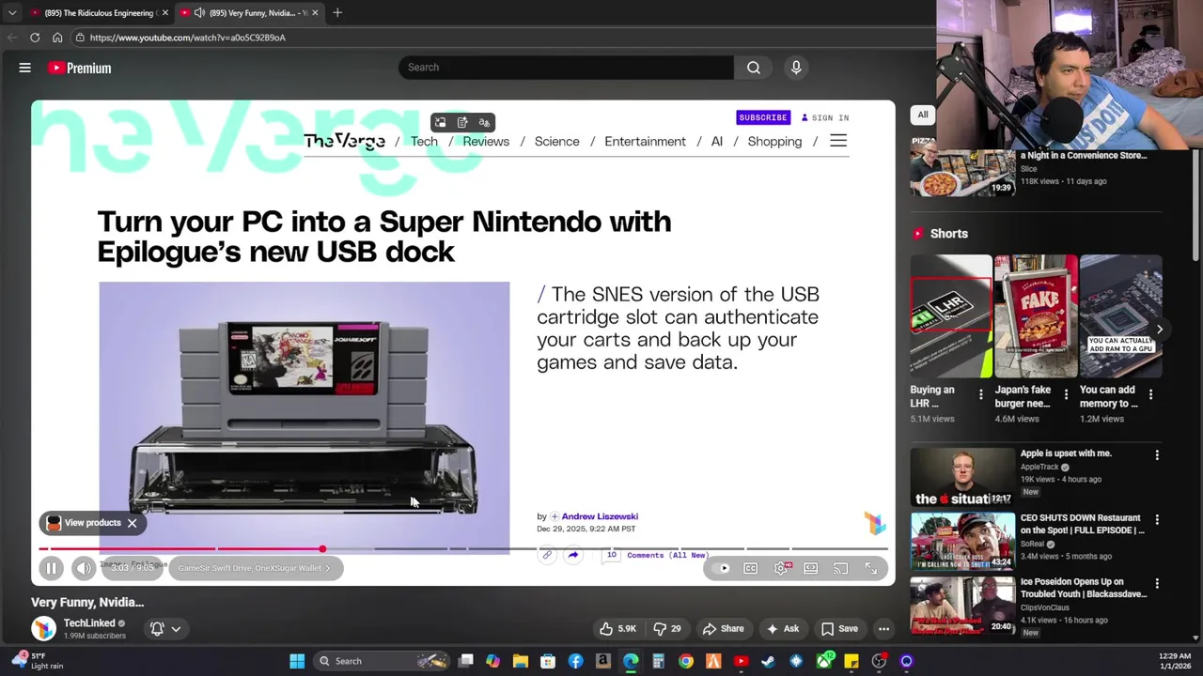This screenshot has height=676, width=1203.
Task: Open options for 'You can add memory' short
Action: point(1150,394)
